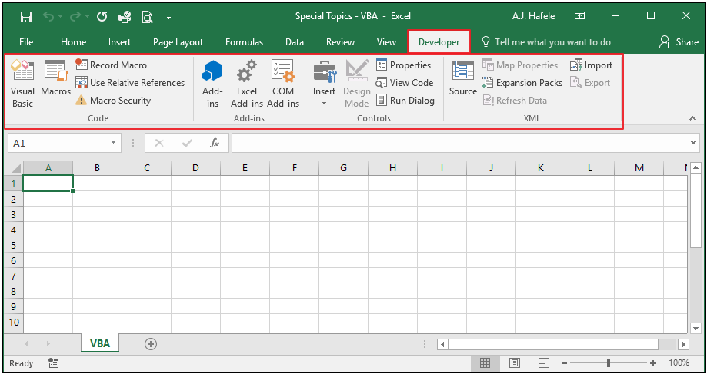Open Macro Security settings
The height and width of the screenshot is (374, 707).
[x=113, y=101]
